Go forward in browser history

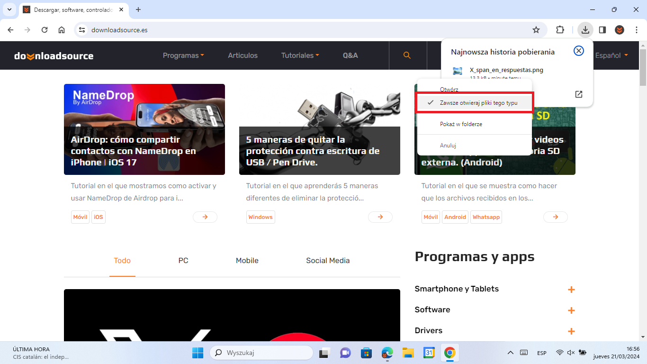[27, 30]
